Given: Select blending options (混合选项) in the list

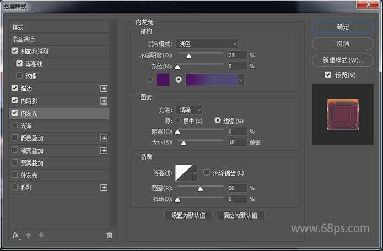Looking at the screenshot, I should click(24, 40).
